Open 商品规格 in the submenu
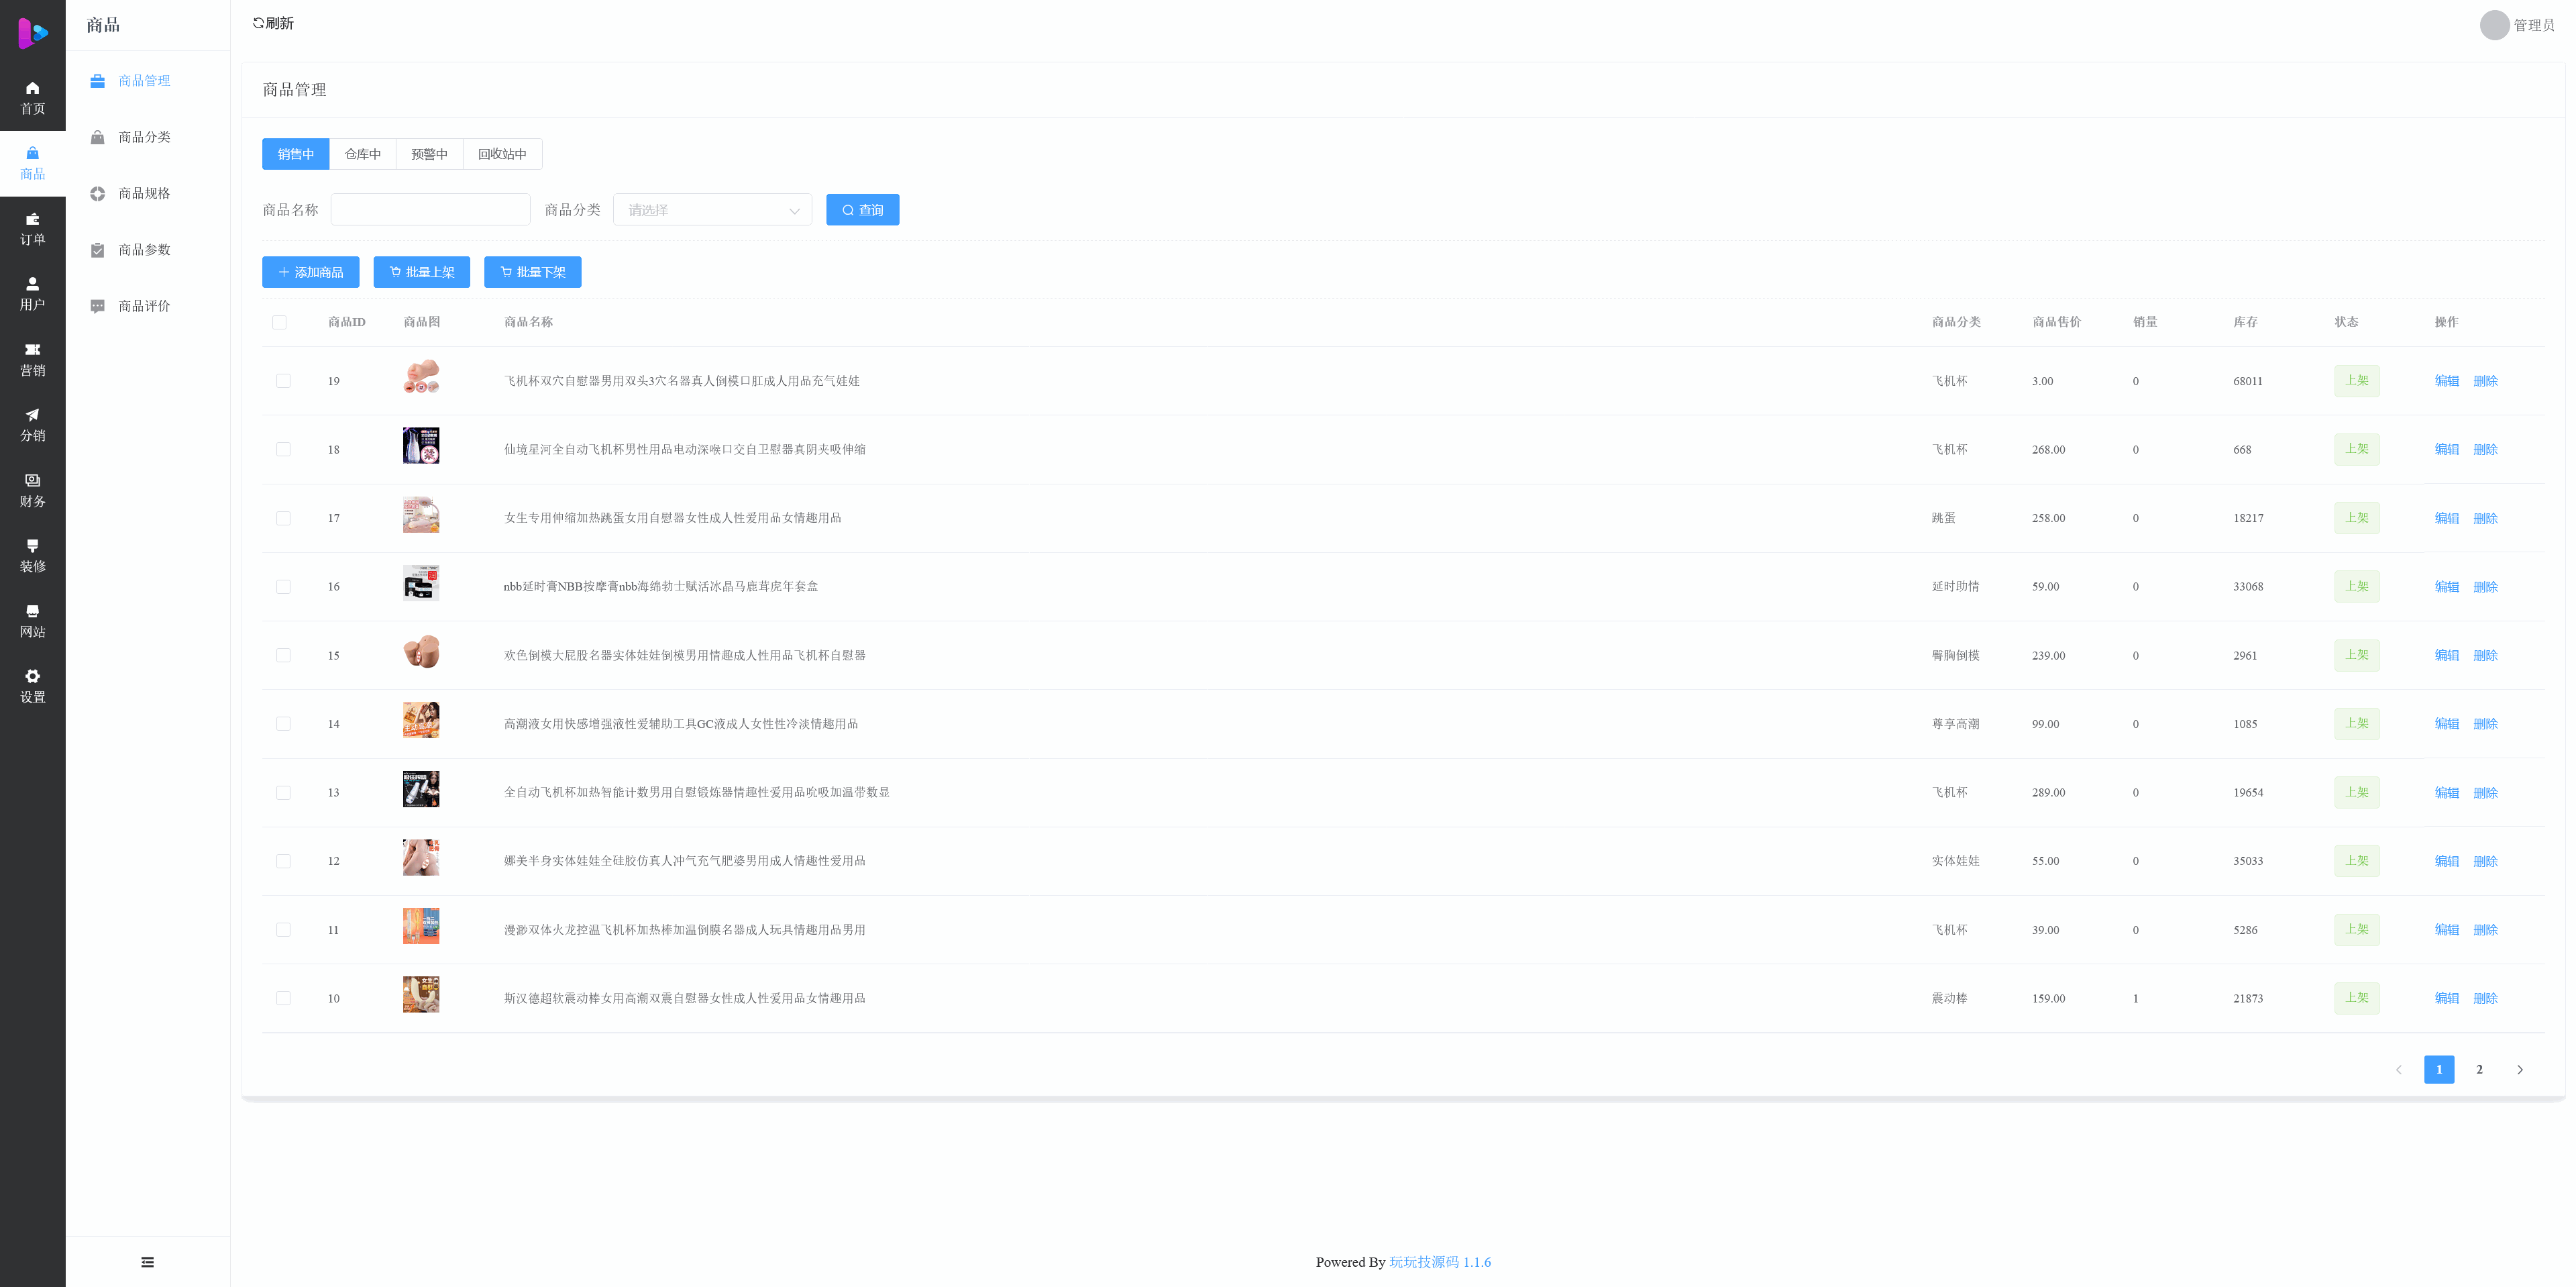This screenshot has height=1287, width=2576. click(x=144, y=194)
